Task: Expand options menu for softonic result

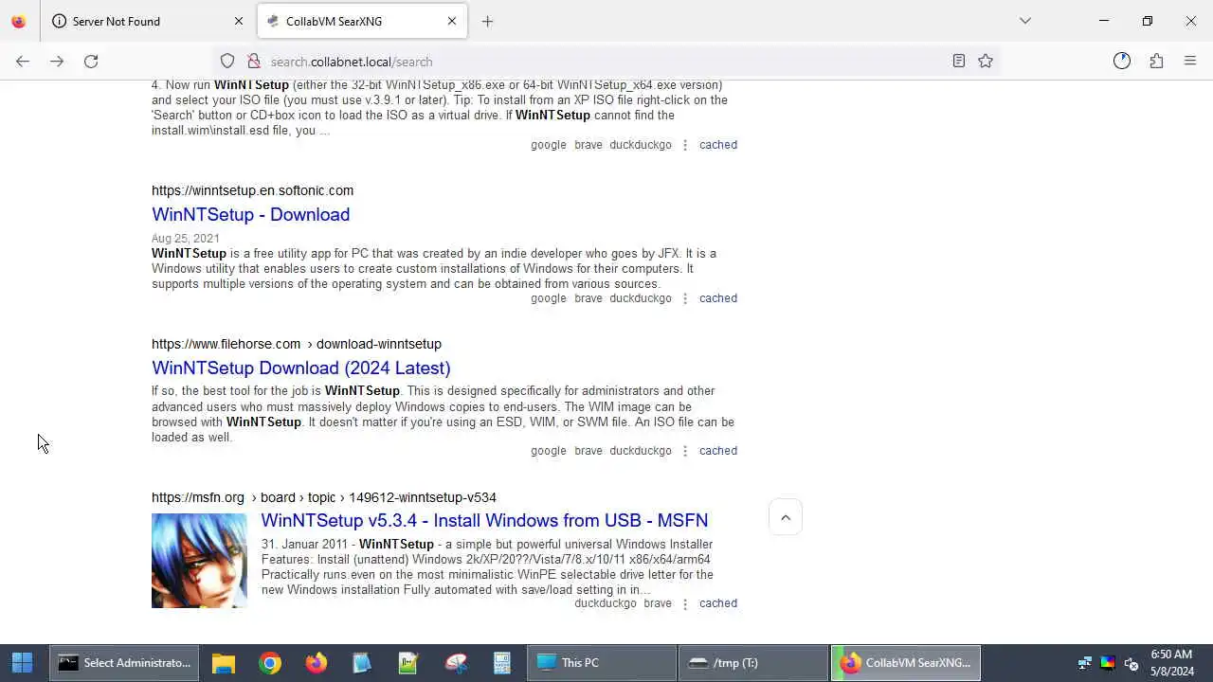Action: [685, 298]
